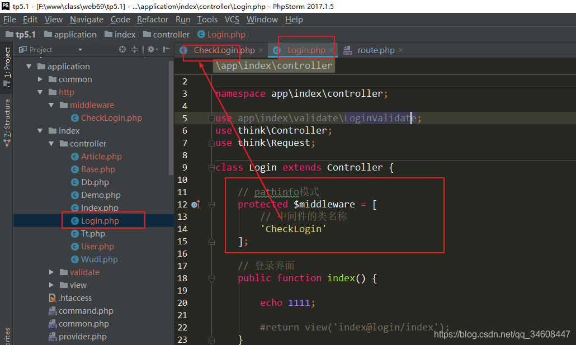Open the Refactor menu

[153, 20]
